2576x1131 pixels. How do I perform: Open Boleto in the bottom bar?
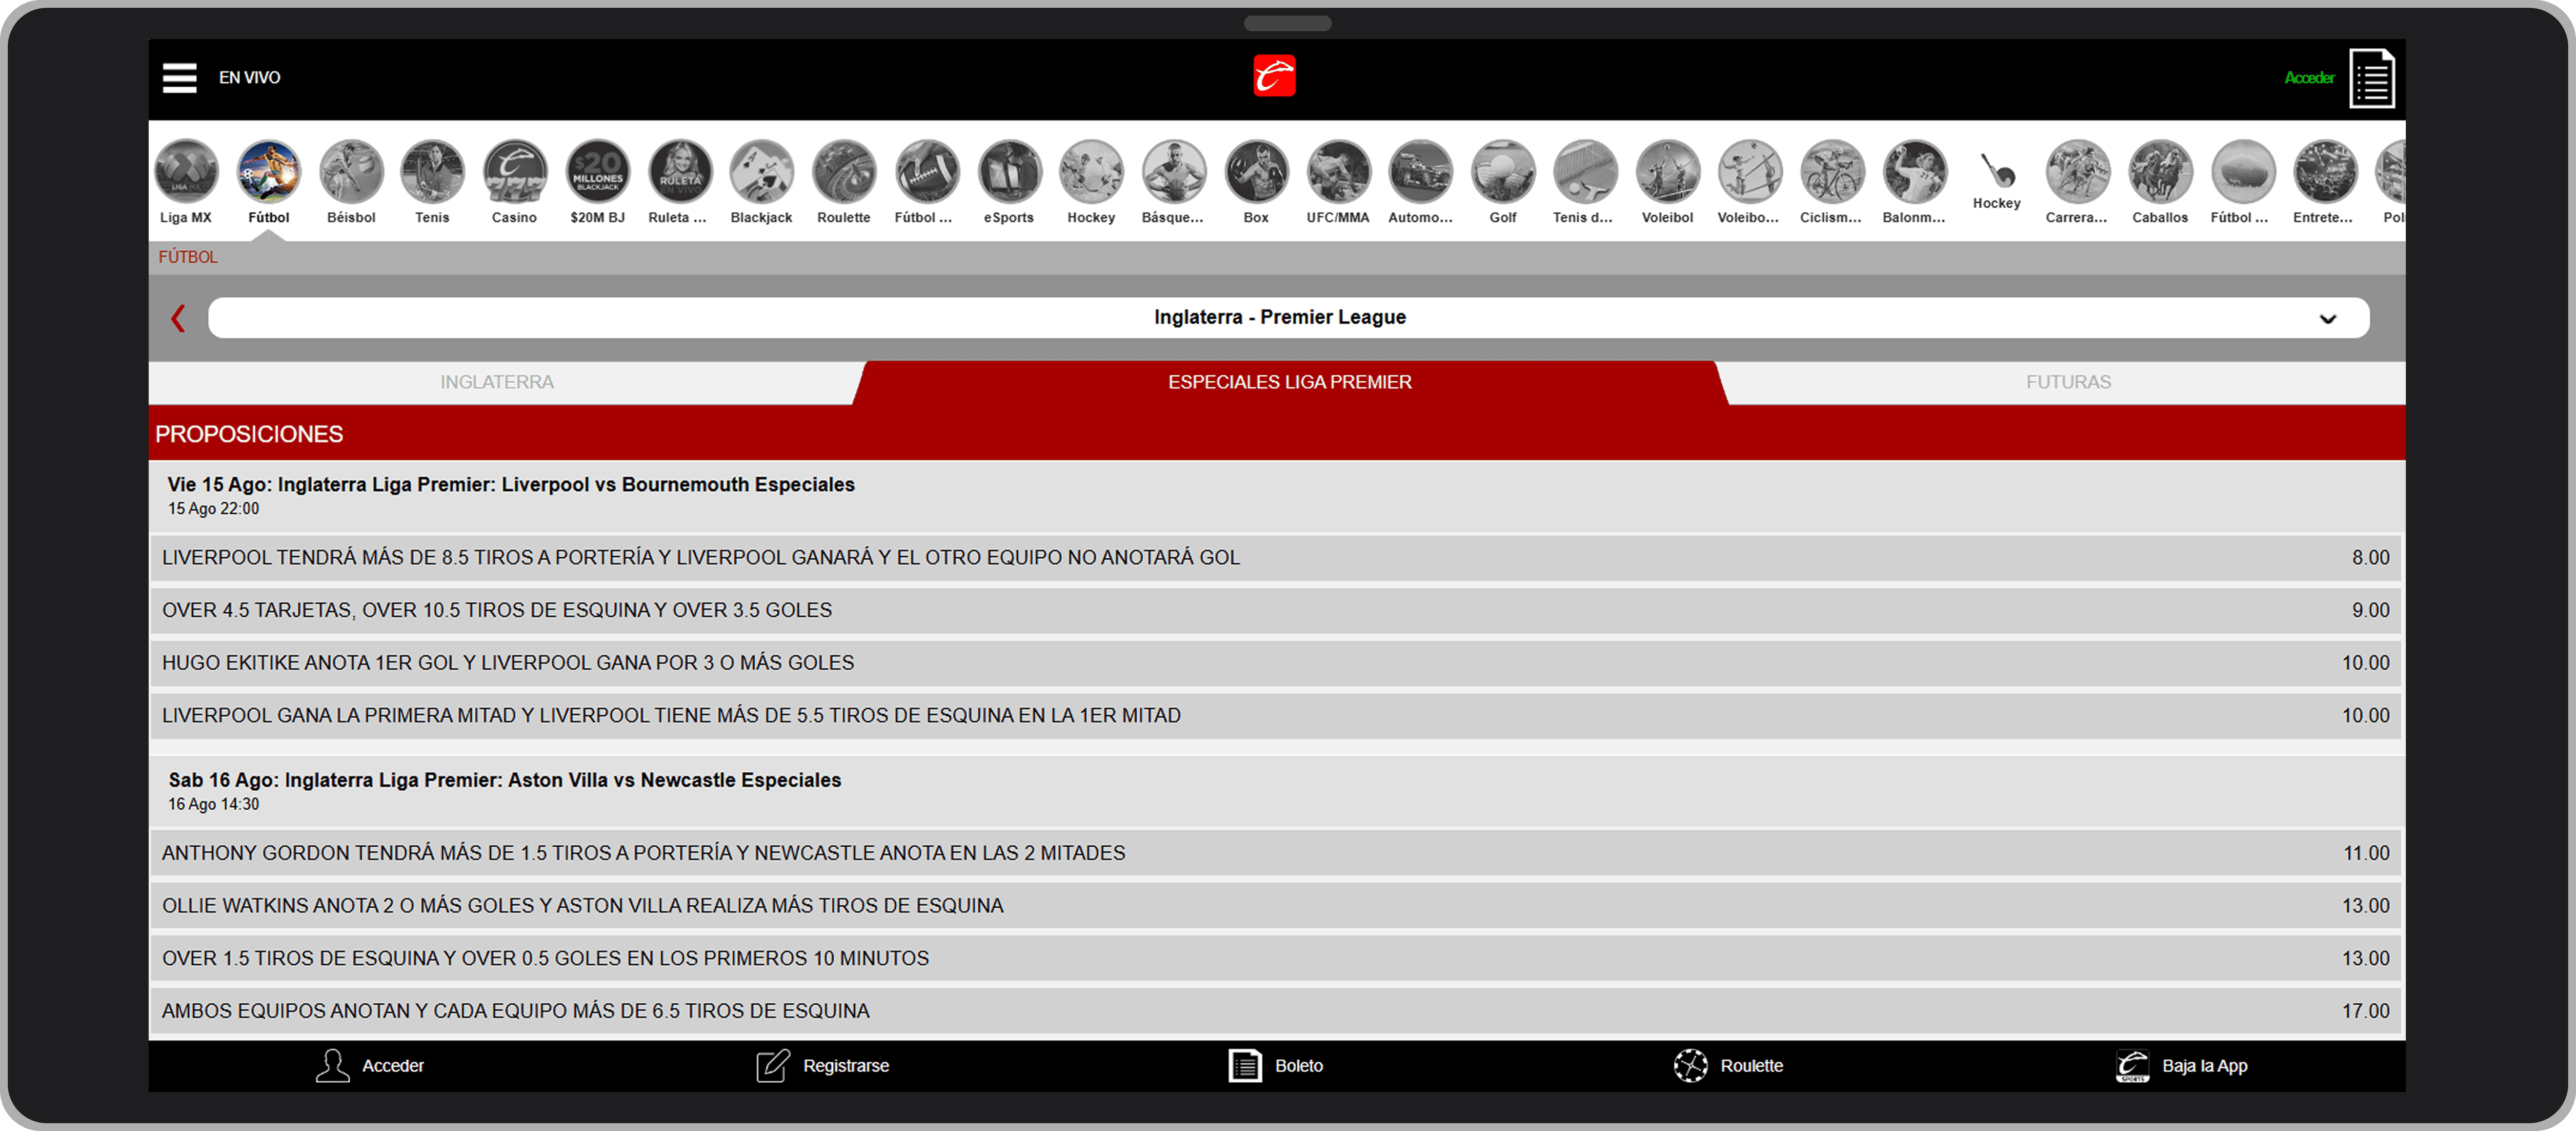pyautogui.click(x=1275, y=1066)
